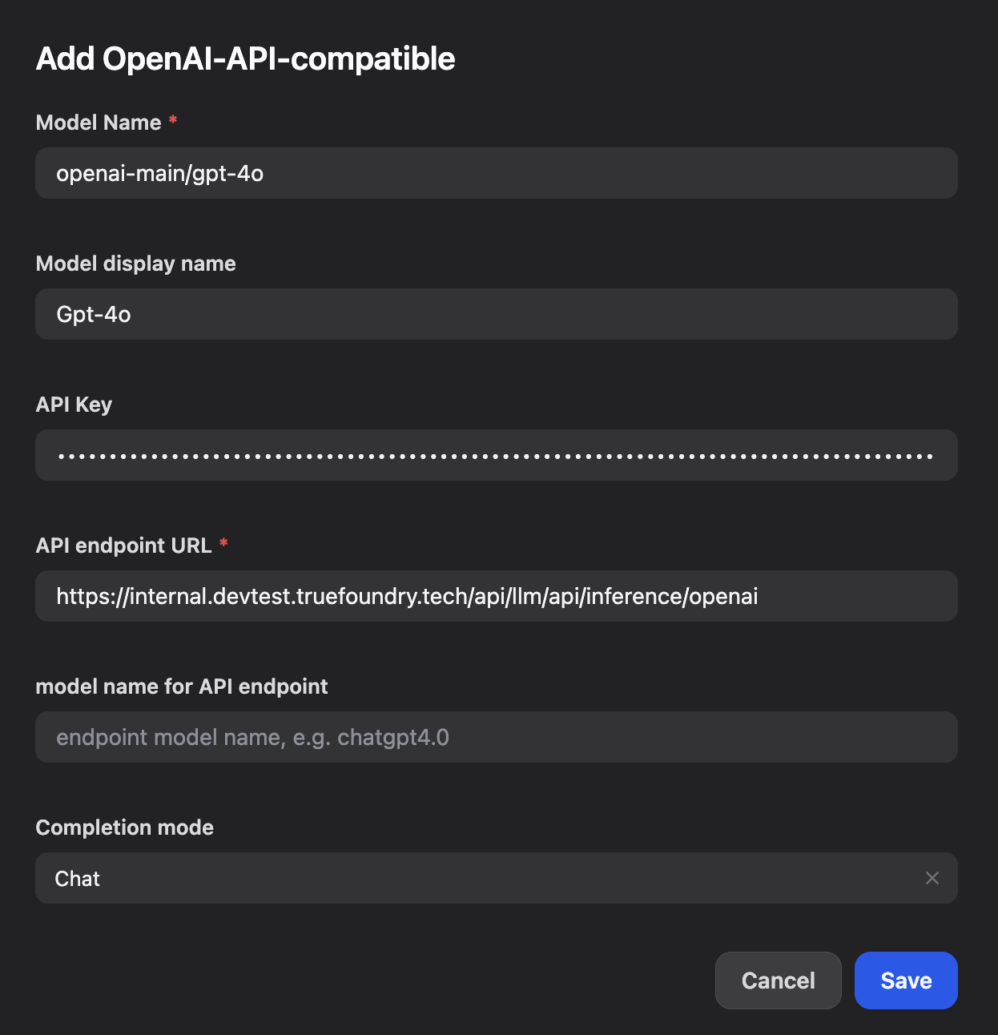The width and height of the screenshot is (998, 1035).
Task: Click the red asterisk beside API endpoint URL
Action: click(x=223, y=543)
